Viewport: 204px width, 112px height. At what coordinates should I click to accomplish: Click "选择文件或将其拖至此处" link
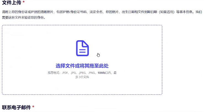pos(82,66)
